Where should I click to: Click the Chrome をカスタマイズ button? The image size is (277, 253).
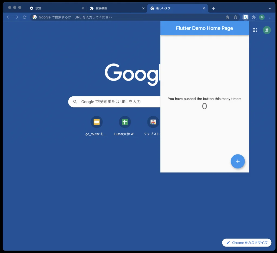pos(247,243)
